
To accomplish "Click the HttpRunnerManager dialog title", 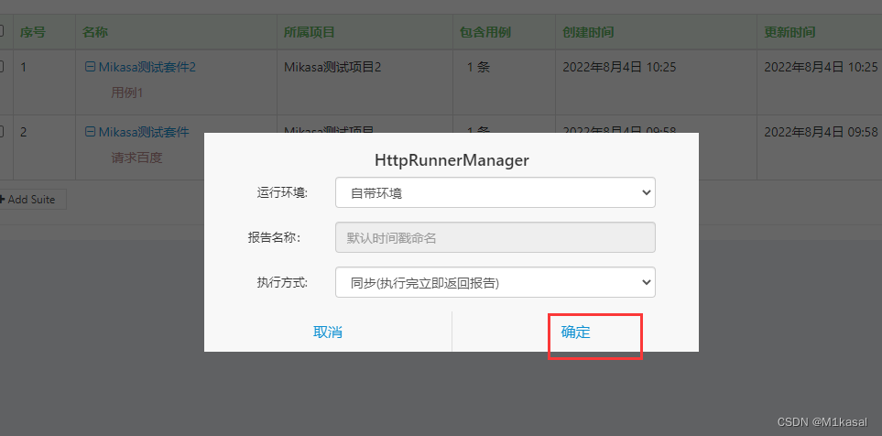I will (x=452, y=160).
